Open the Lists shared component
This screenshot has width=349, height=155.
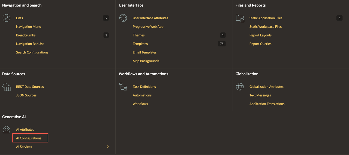coord(19,18)
